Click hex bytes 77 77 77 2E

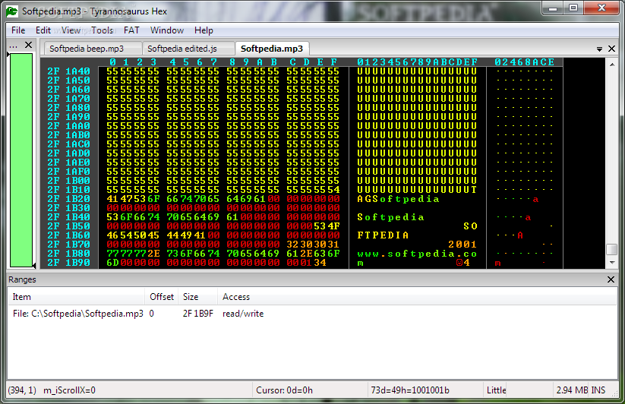coord(133,254)
